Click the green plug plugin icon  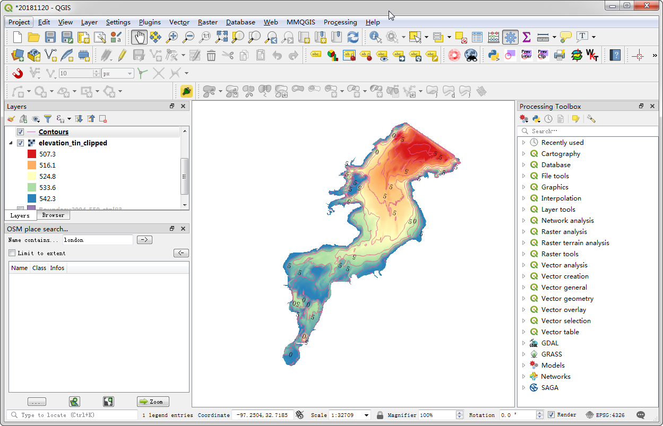point(186,91)
